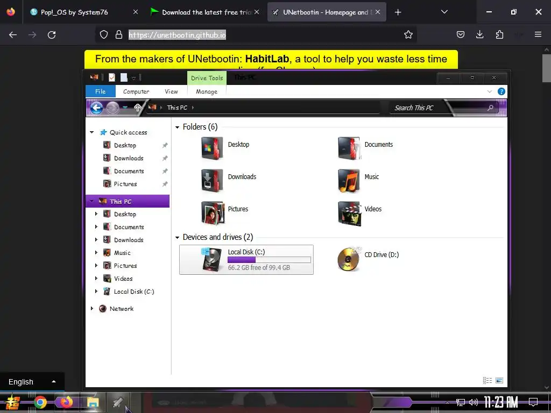Expand the ribbon with the chevron

click(x=490, y=91)
